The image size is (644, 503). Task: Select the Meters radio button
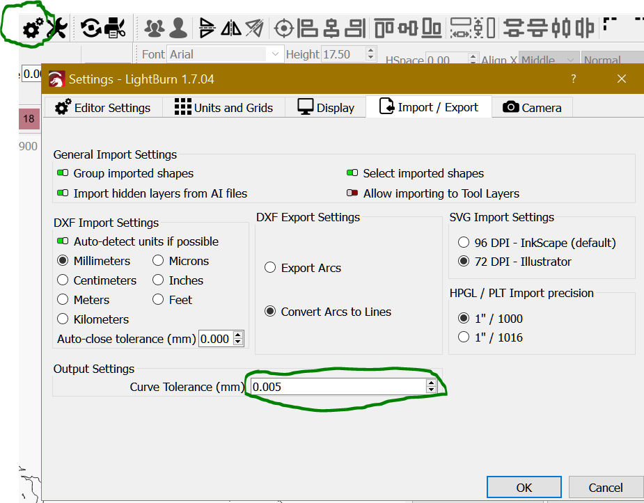(x=63, y=299)
